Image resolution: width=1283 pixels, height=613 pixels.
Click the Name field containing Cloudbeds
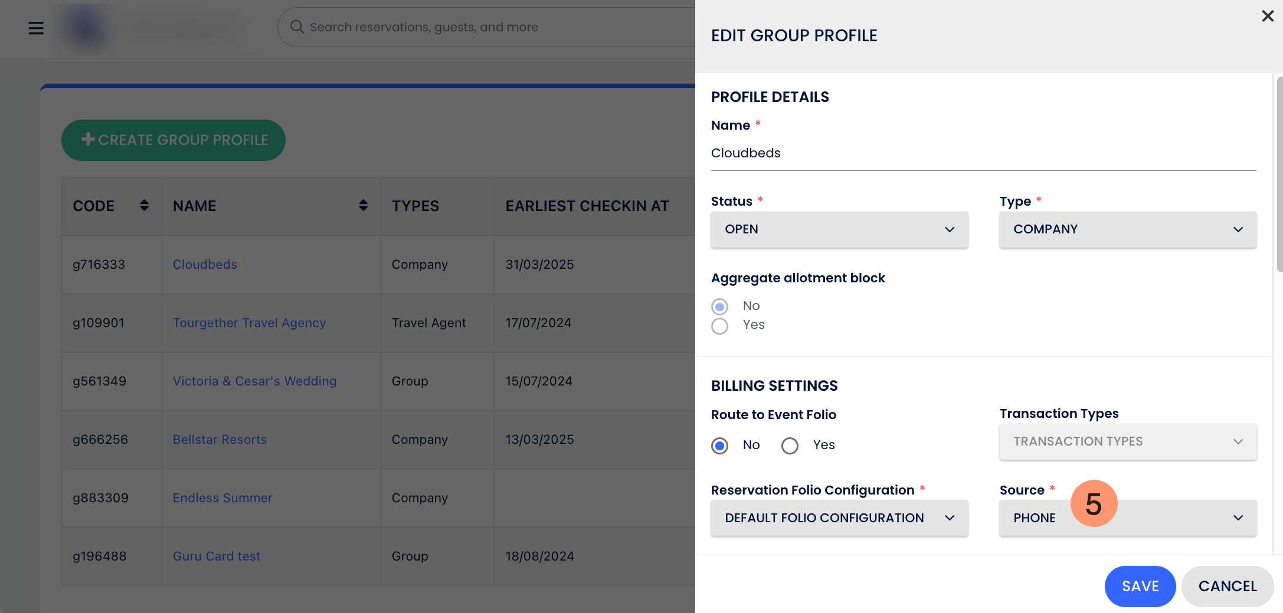coord(984,153)
